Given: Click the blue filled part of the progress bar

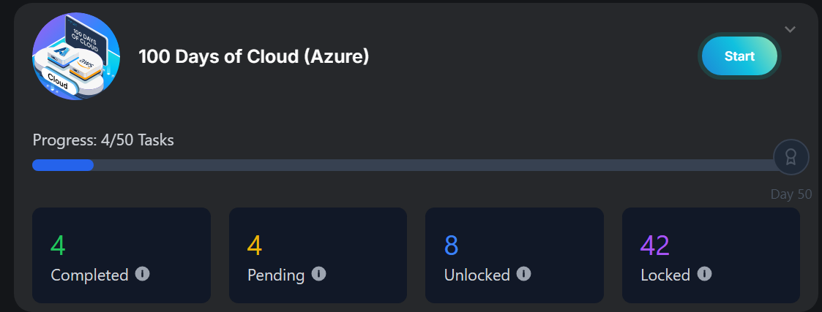Looking at the screenshot, I should point(63,165).
